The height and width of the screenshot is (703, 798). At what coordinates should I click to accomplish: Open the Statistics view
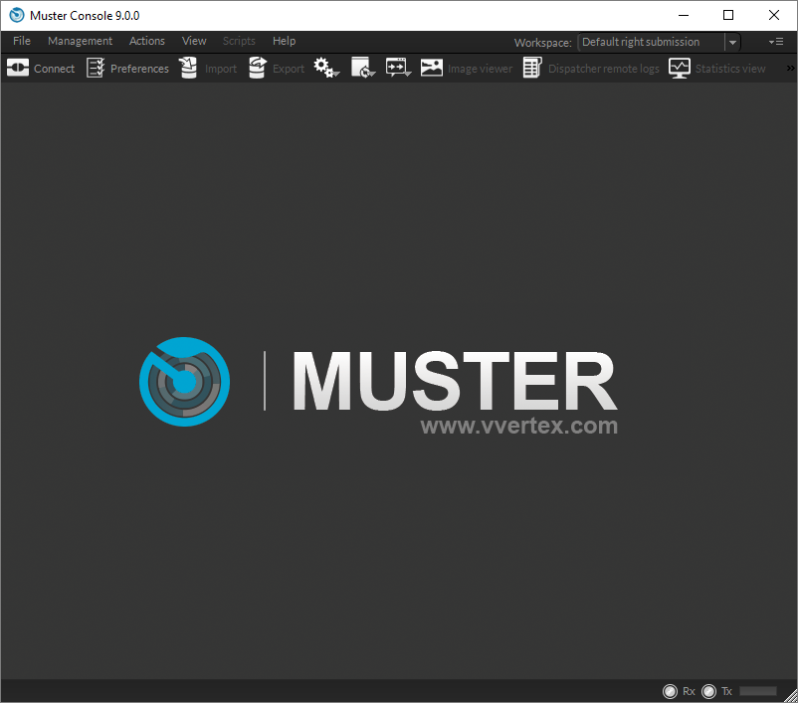tap(679, 68)
